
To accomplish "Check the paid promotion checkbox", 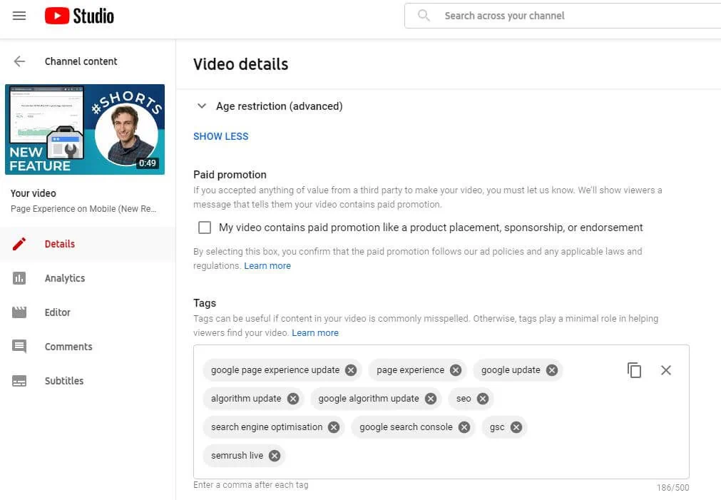I will 205,228.
